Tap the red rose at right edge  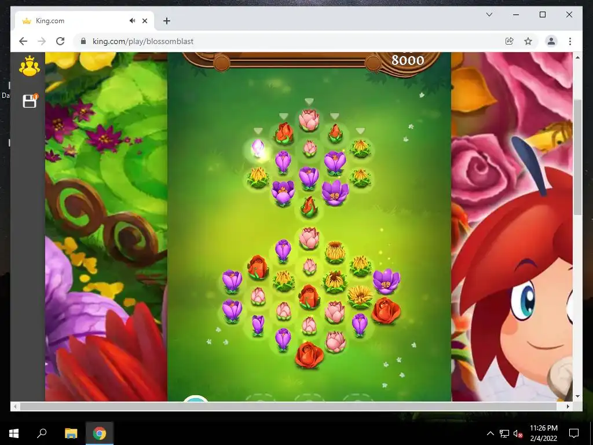click(386, 311)
